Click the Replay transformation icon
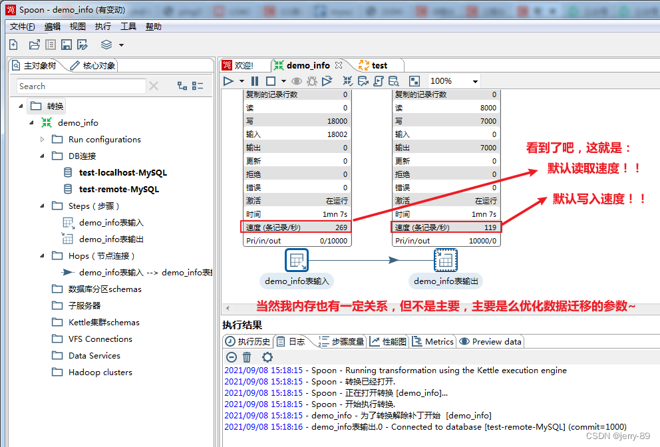Viewport: 660px width, 447px height. (x=327, y=80)
